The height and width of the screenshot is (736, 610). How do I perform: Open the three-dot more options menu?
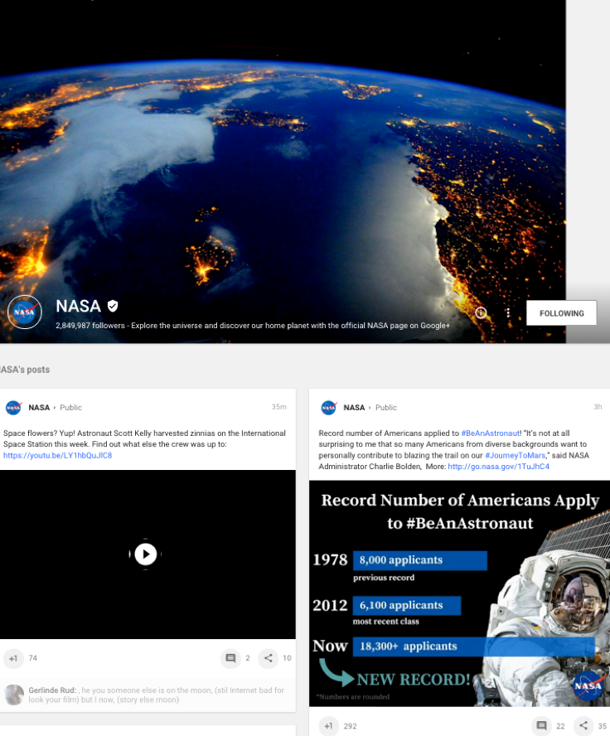point(508,312)
